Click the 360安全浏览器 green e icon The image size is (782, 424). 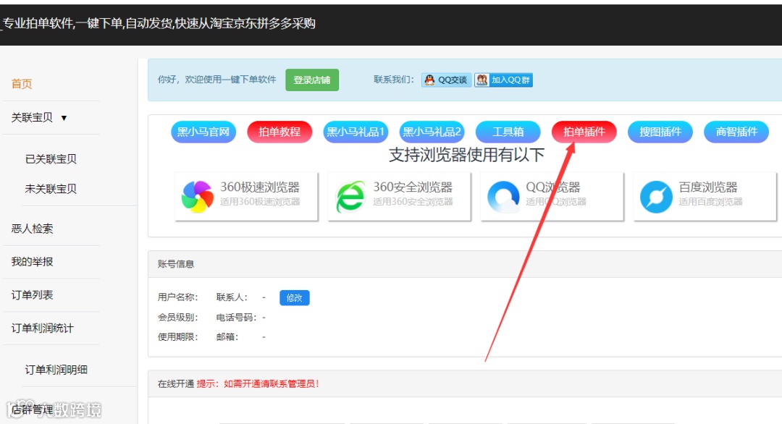[x=350, y=197]
